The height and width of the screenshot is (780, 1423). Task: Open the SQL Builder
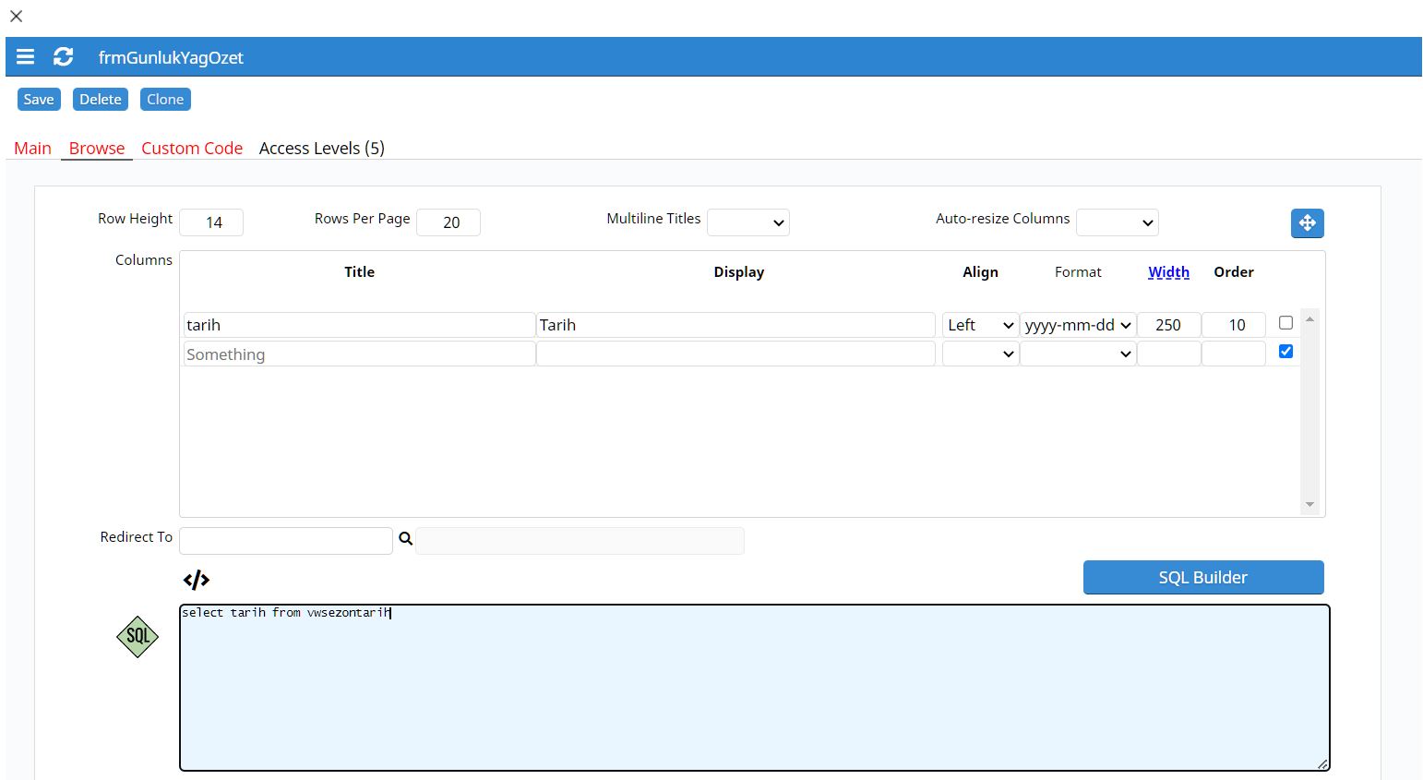(1203, 578)
